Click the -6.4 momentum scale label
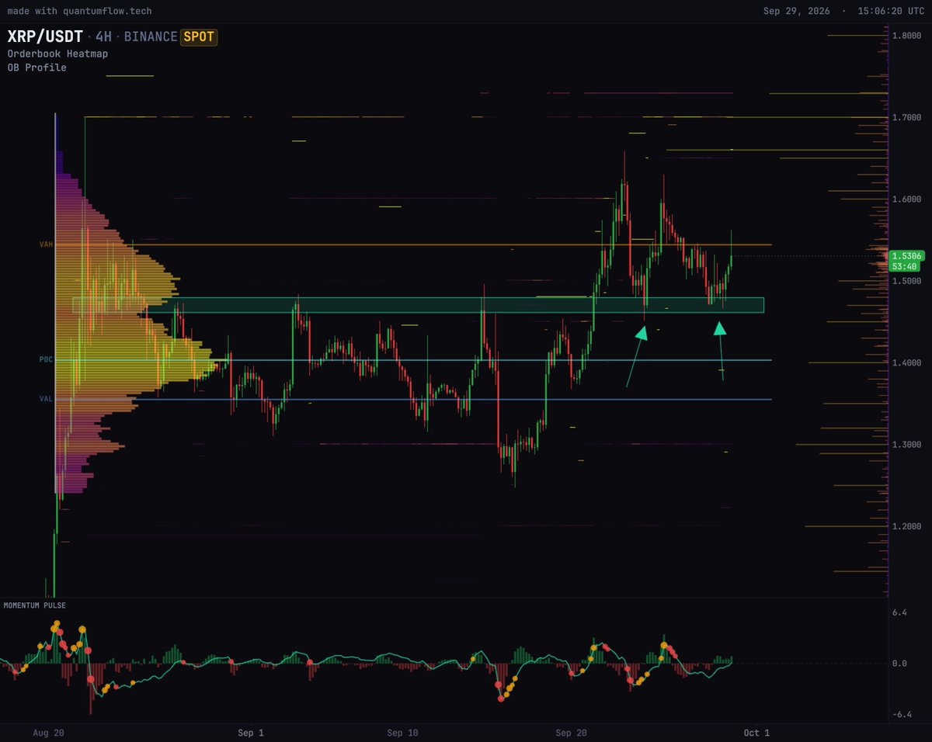The width and height of the screenshot is (932, 742). coord(901,715)
